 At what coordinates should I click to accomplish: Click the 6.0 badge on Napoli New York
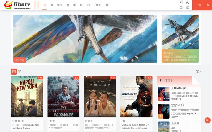coord(40,78)
